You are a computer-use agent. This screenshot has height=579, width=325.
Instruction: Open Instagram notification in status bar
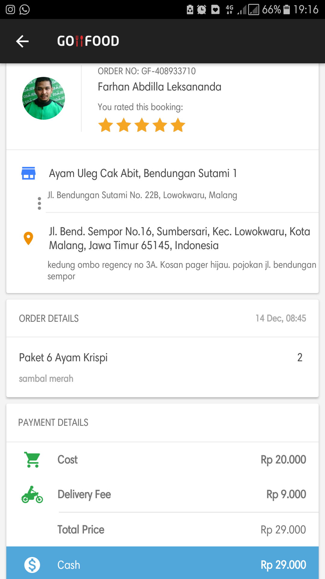click(x=10, y=10)
